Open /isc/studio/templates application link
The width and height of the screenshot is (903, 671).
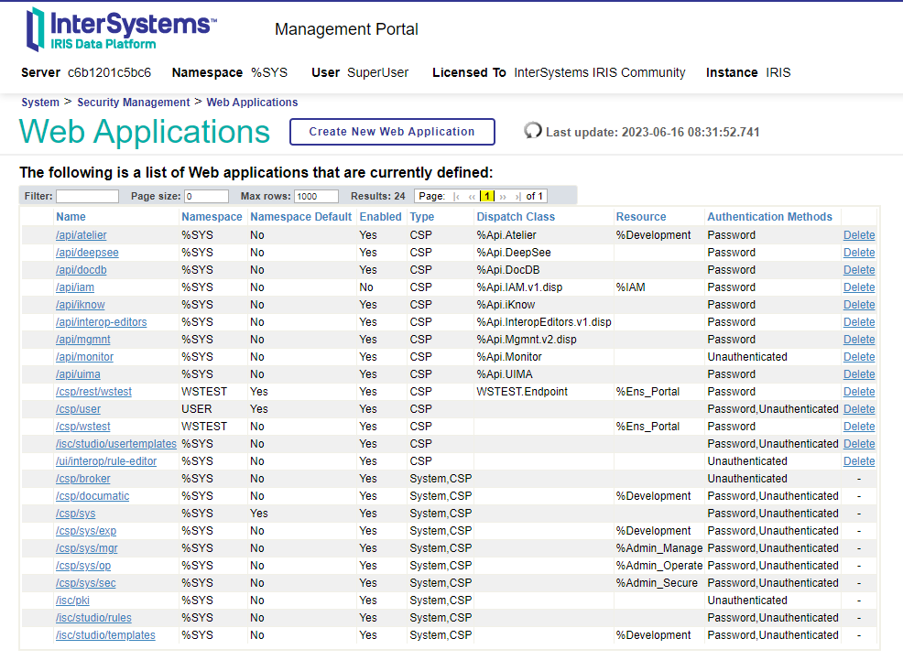pos(105,635)
